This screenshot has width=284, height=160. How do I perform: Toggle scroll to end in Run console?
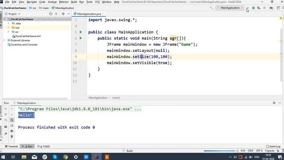[12, 125]
